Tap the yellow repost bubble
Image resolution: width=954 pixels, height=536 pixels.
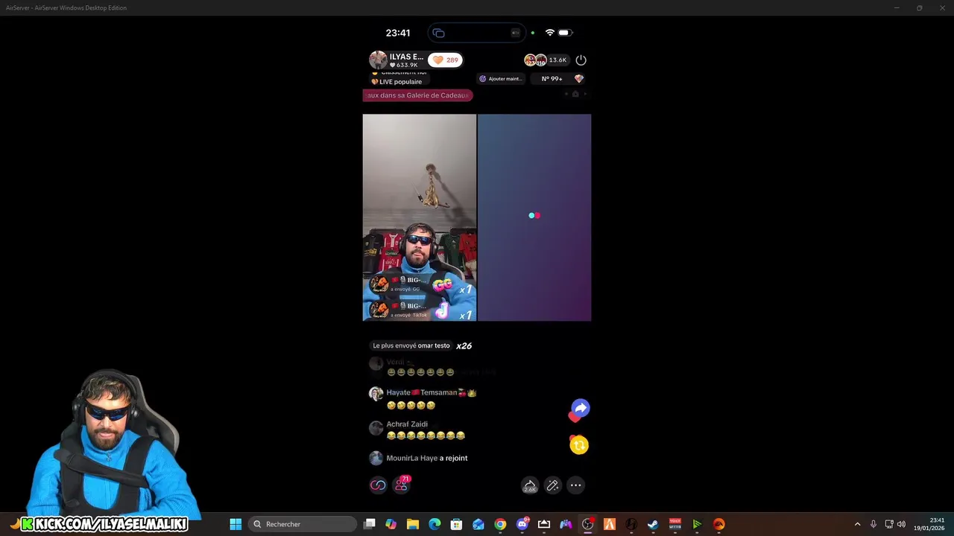click(x=579, y=445)
